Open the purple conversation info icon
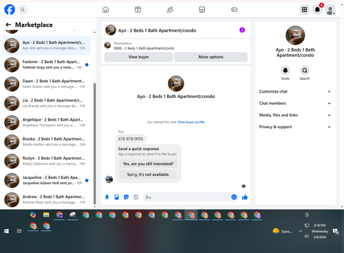 (242, 30)
